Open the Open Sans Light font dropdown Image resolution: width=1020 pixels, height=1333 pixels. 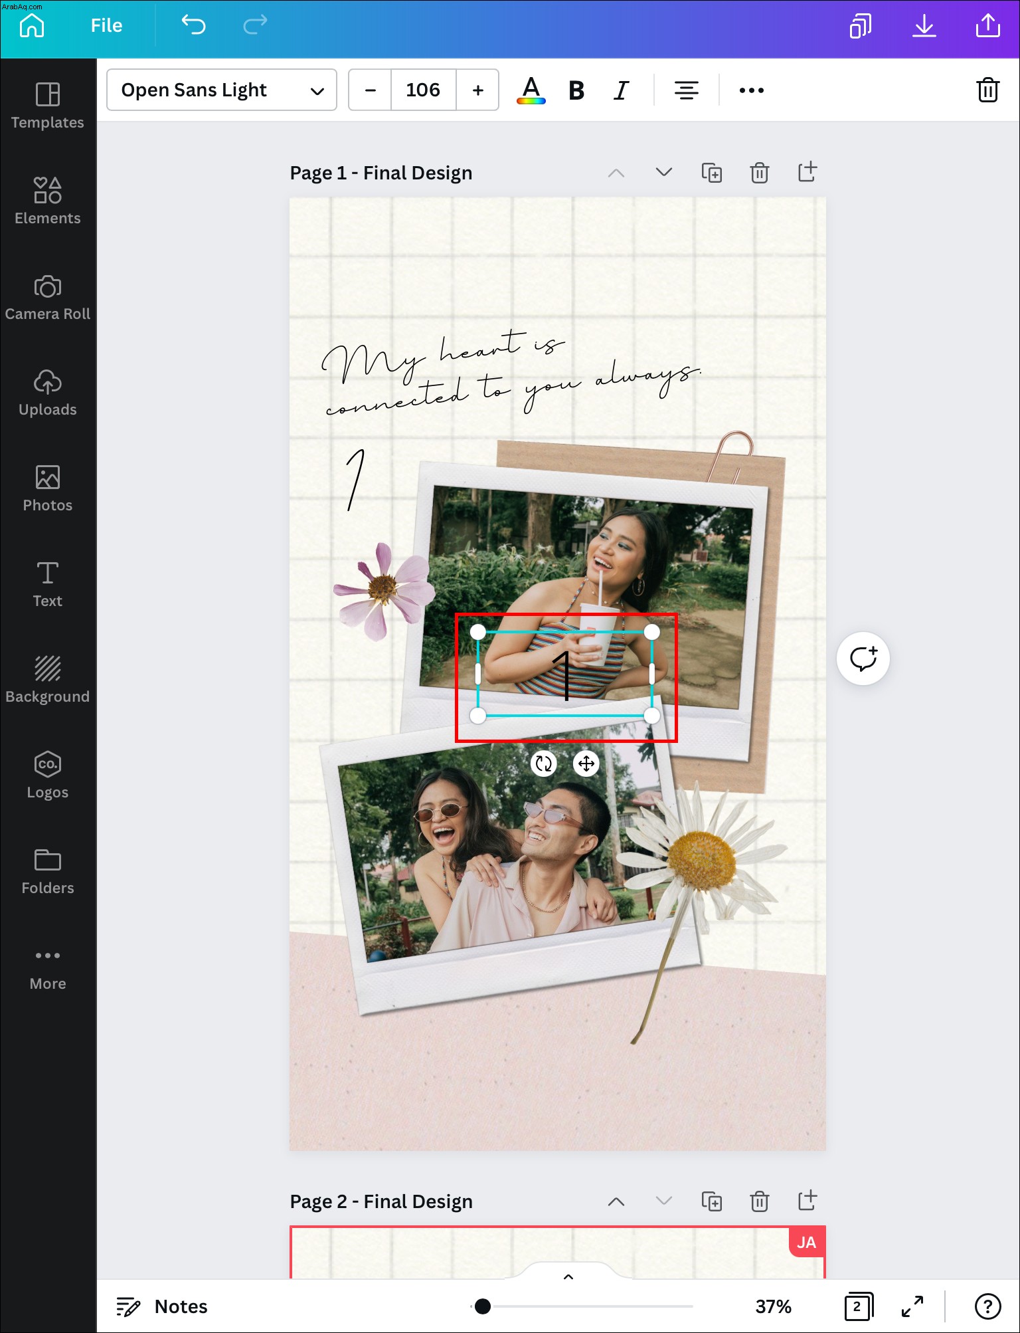pyautogui.click(x=222, y=90)
